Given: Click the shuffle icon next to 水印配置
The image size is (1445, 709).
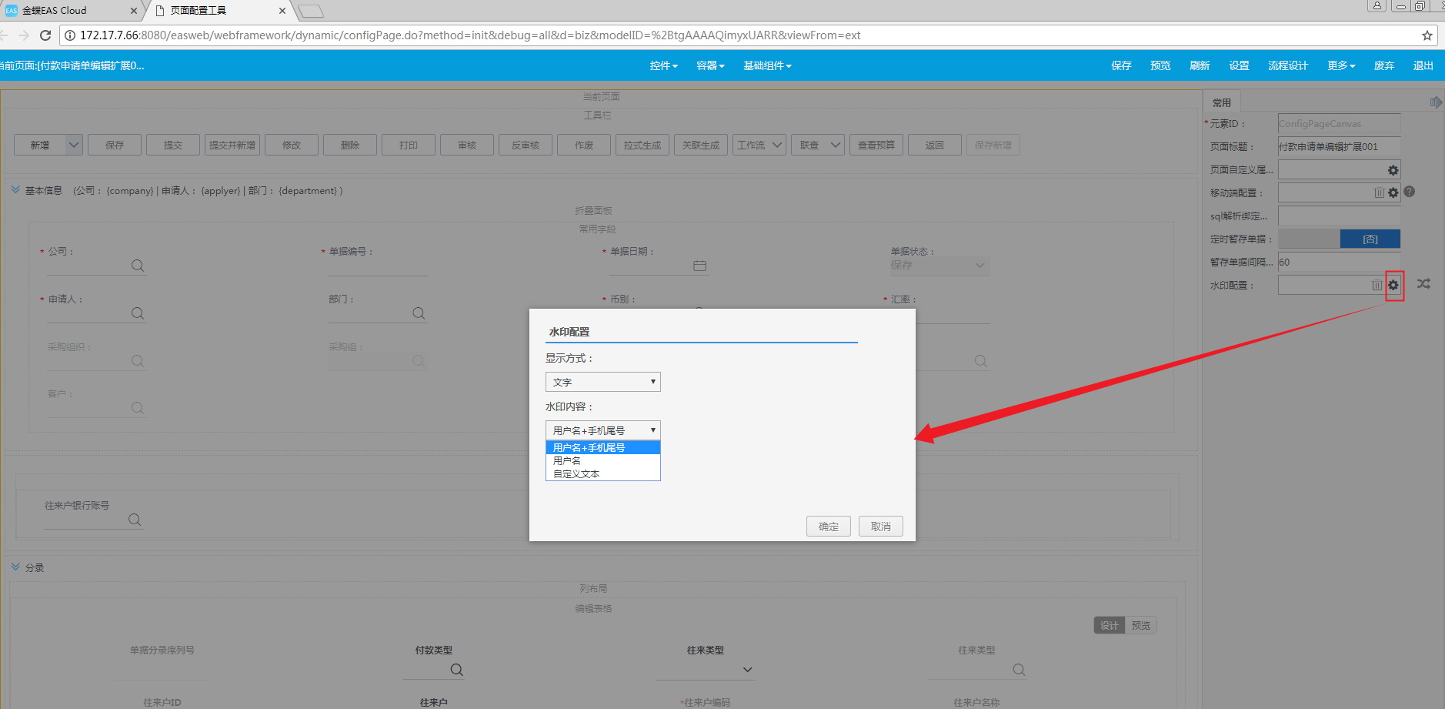Looking at the screenshot, I should pos(1424,284).
